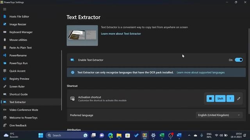250x140 pixels.
Task: Open Word from taskbar
Action: (179, 135)
